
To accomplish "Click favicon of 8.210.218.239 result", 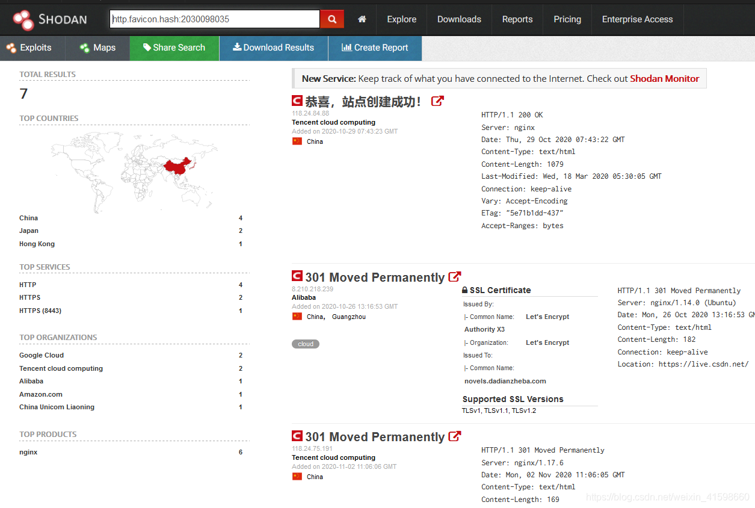I will [297, 276].
